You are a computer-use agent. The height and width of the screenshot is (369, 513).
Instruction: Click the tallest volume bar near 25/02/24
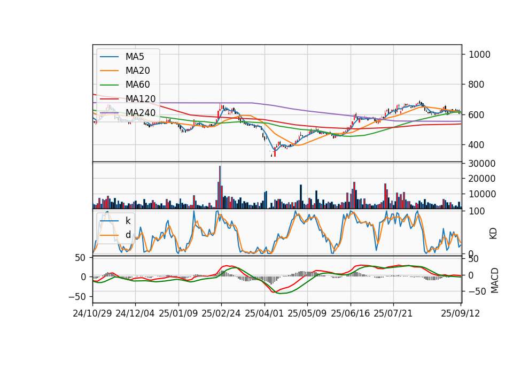pos(220,187)
